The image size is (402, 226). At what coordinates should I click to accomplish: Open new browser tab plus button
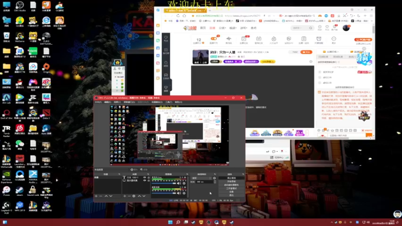click(210, 11)
